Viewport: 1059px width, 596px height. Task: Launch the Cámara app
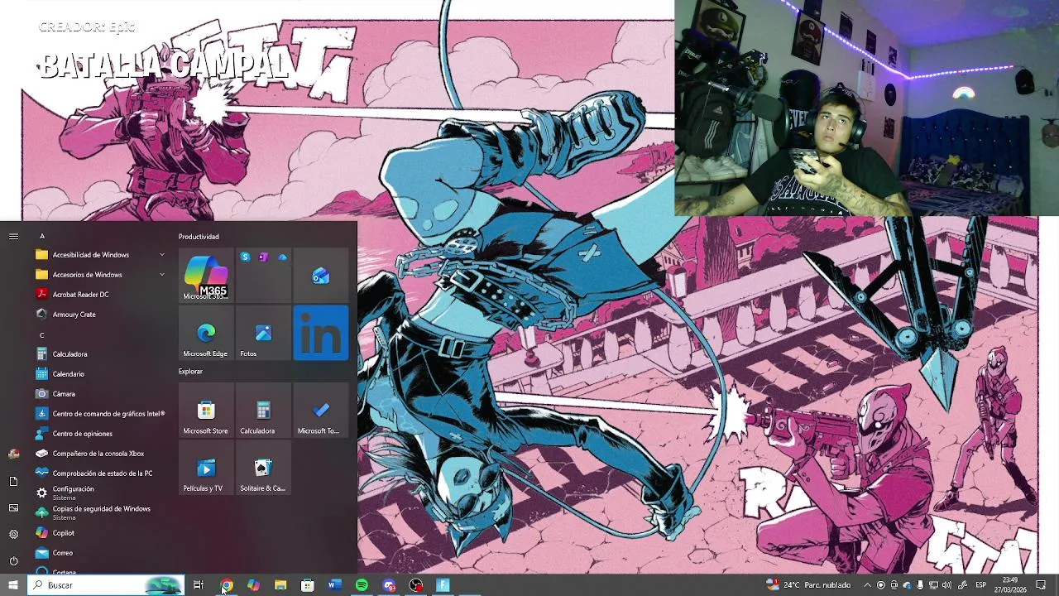pyautogui.click(x=99, y=393)
